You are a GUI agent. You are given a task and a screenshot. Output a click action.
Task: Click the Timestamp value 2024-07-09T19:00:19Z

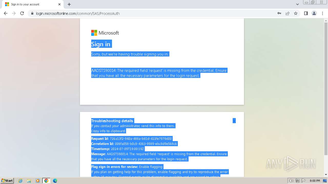click(127, 149)
